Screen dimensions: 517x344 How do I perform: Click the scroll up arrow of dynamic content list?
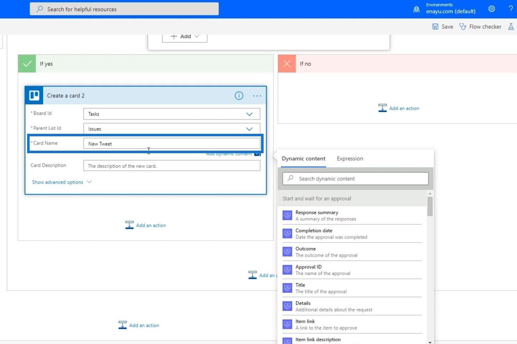[430, 194]
